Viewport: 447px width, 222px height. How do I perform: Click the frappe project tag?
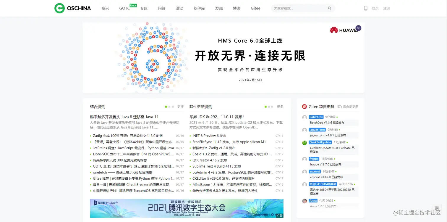[x=314, y=159]
